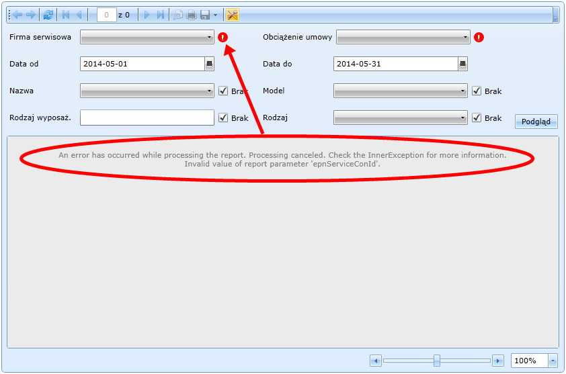Click the print report icon
This screenshot has width=566, height=374.
pyautogui.click(x=192, y=15)
